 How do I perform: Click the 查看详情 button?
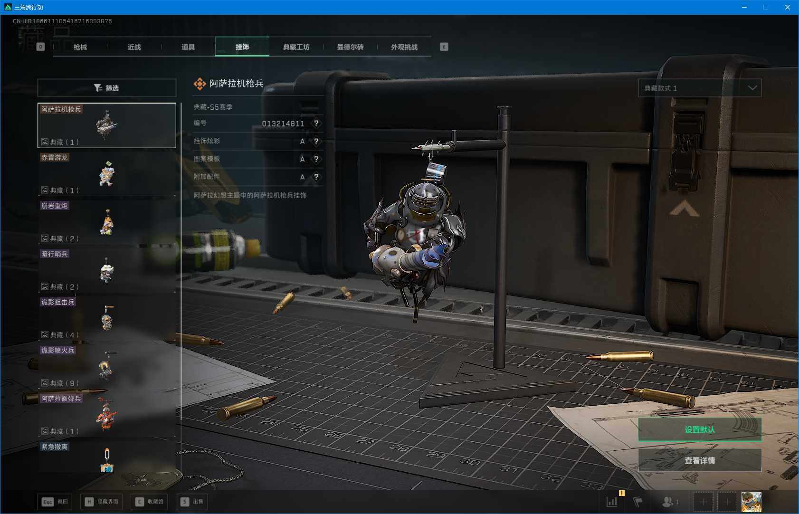pos(699,460)
